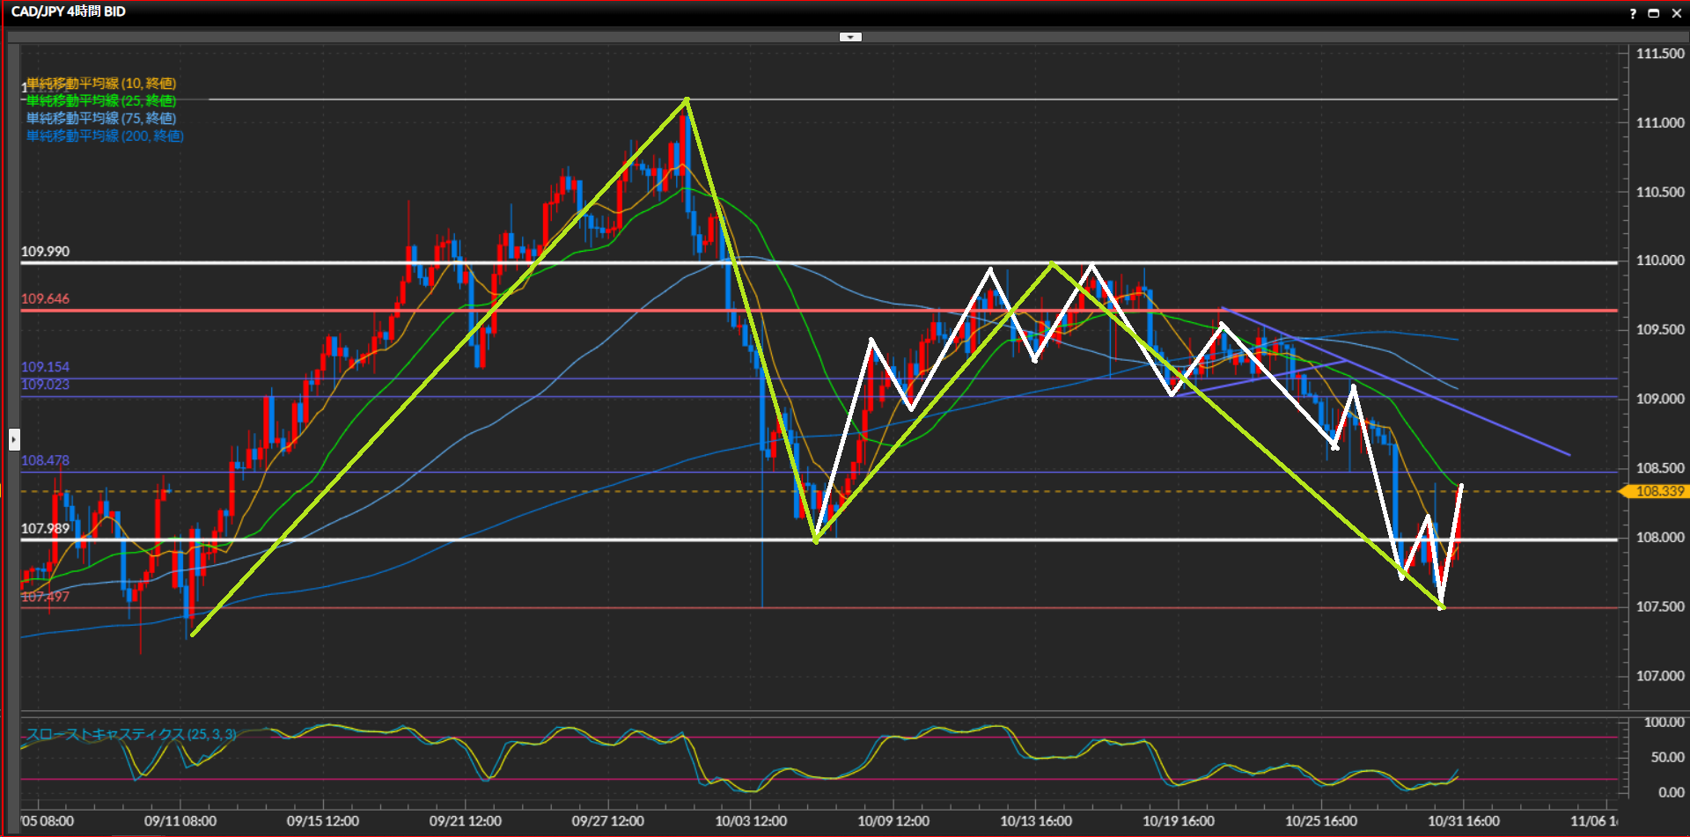Maximize the CAD/JPY chart window
Screen dimensions: 1690x837
[x=1653, y=13]
